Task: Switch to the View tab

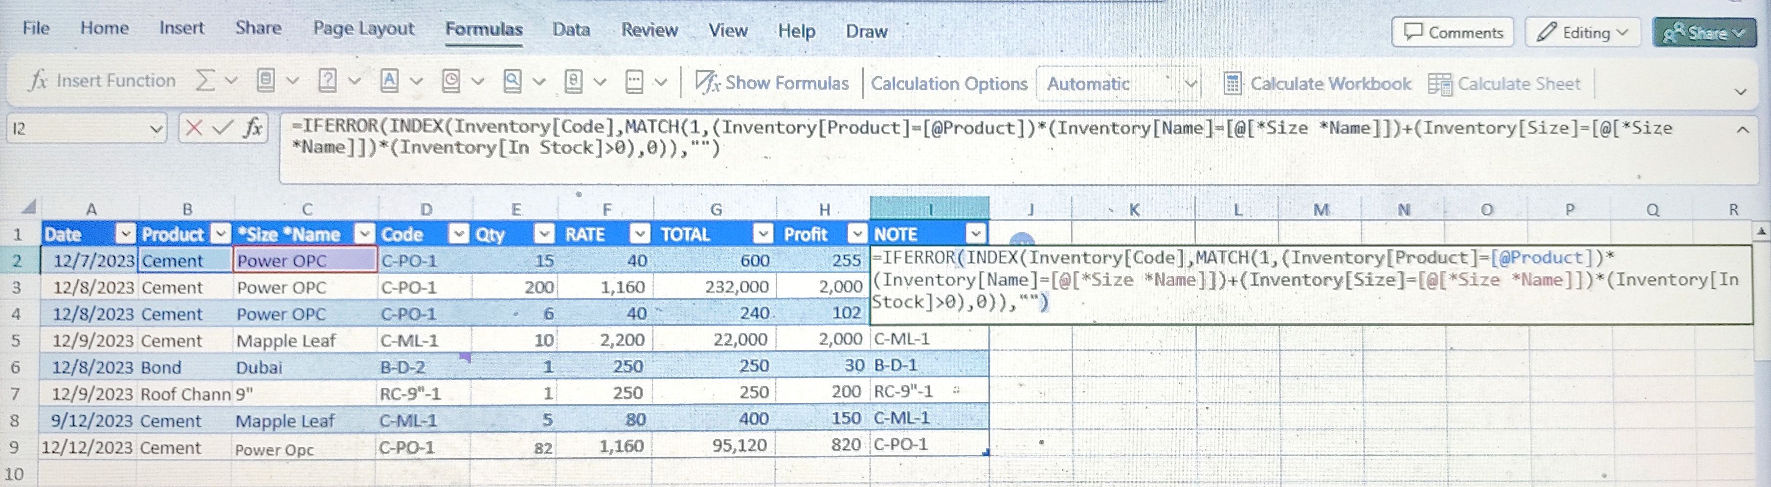Action: 728,31
